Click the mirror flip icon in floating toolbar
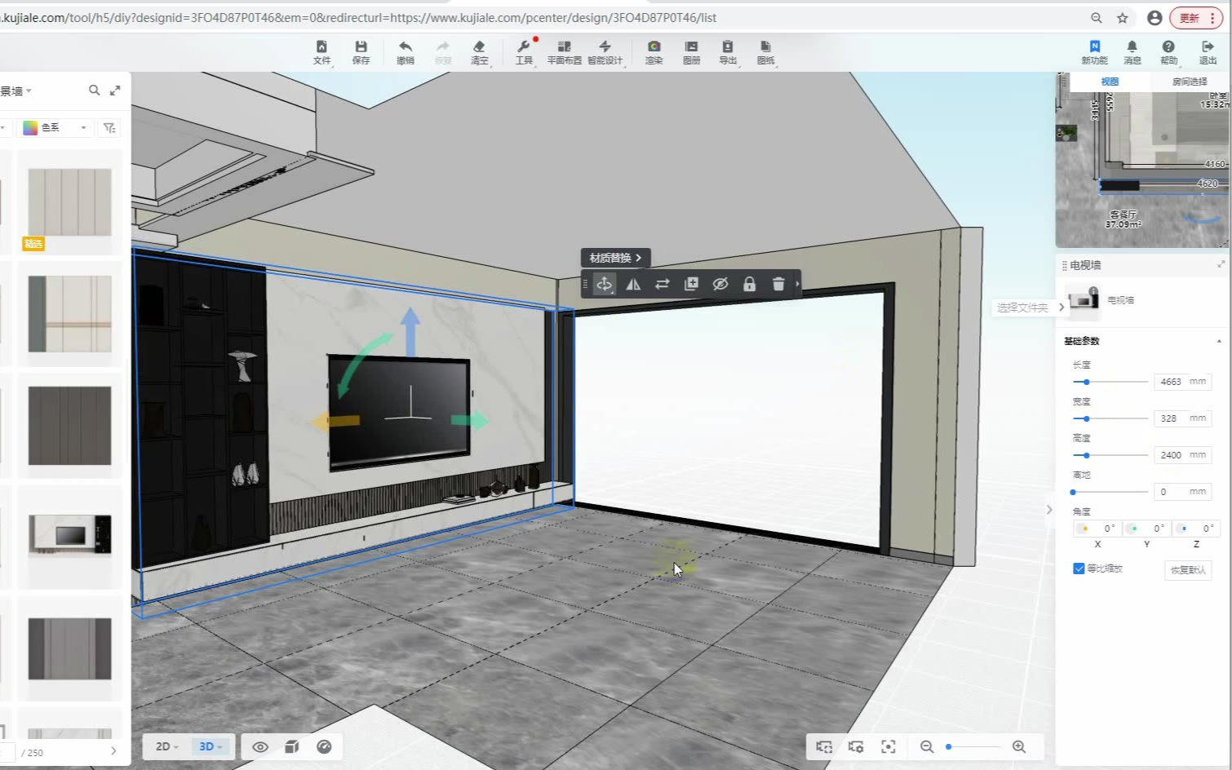This screenshot has height=770, width=1232. (x=633, y=284)
